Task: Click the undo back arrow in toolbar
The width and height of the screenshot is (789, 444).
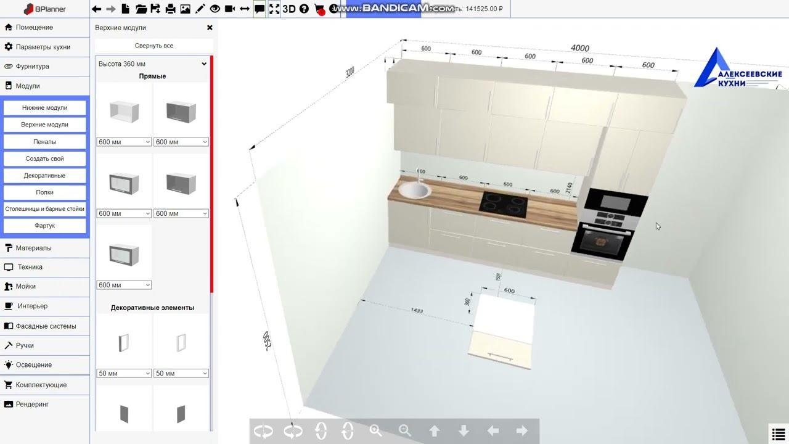Action: tap(96, 9)
